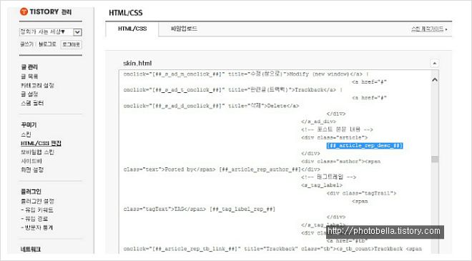Click the editor vertical scrollbar thumb
This screenshot has height=261, width=472.
pyautogui.click(x=435, y=159)
